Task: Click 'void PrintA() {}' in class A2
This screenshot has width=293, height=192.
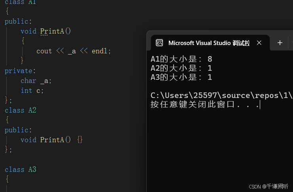Action: tap(51, 140)
